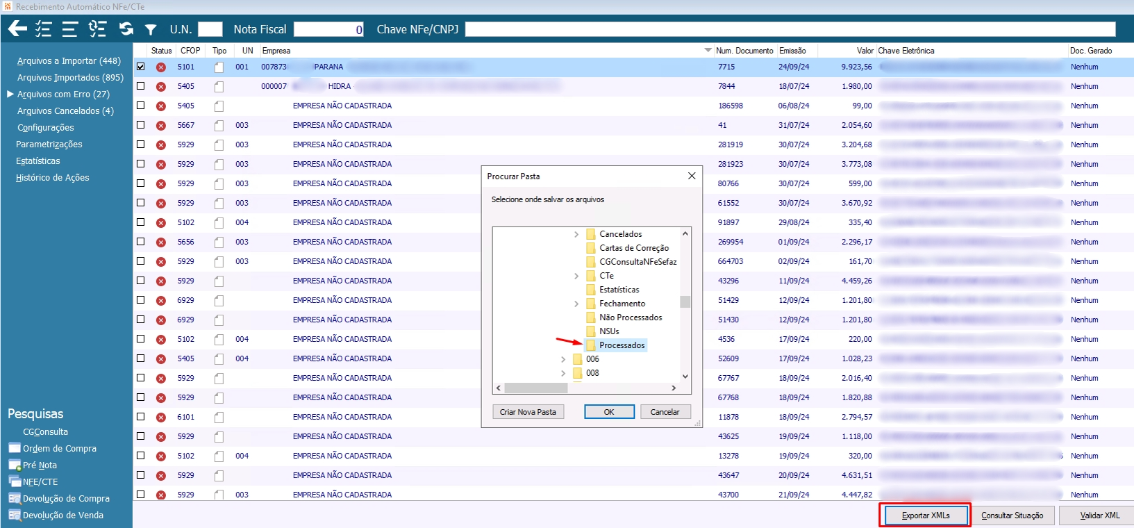1134x528 pixels.
Task: Close the Procurar Pasta dialog
Action: point(692,176)
